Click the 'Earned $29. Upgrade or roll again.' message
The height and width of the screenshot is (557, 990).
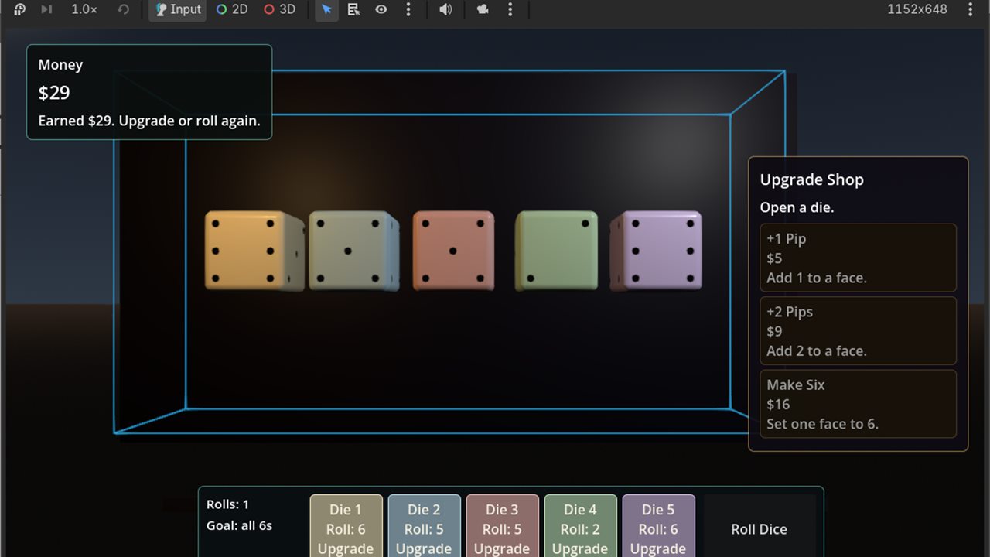click(149, 121)
